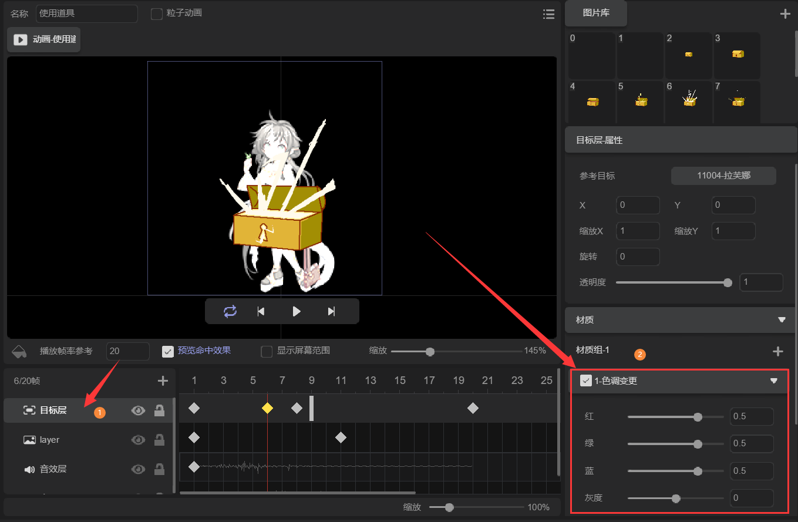Lock the 音效层 layer
This screenshot has height=522, width=798.
(159, 469)
